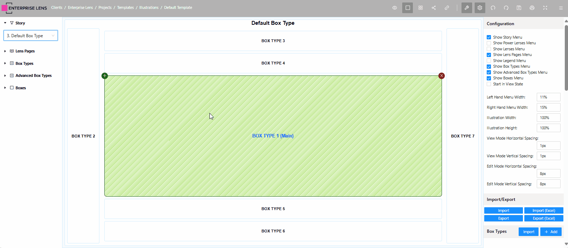Click the printer icon
The width and height of the screenshot is (568, 248).
[532, 8]
